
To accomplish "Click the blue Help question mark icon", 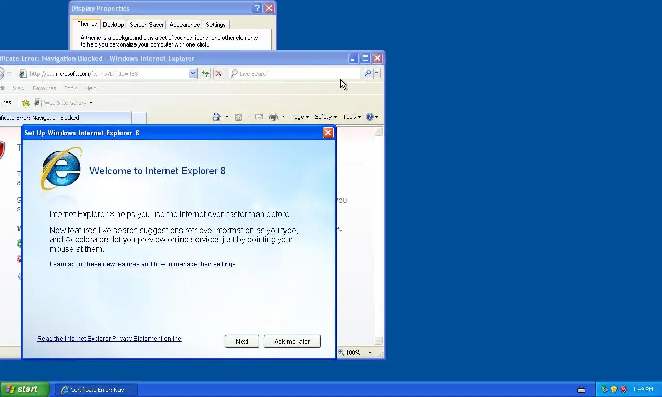I will click(370, 117).
